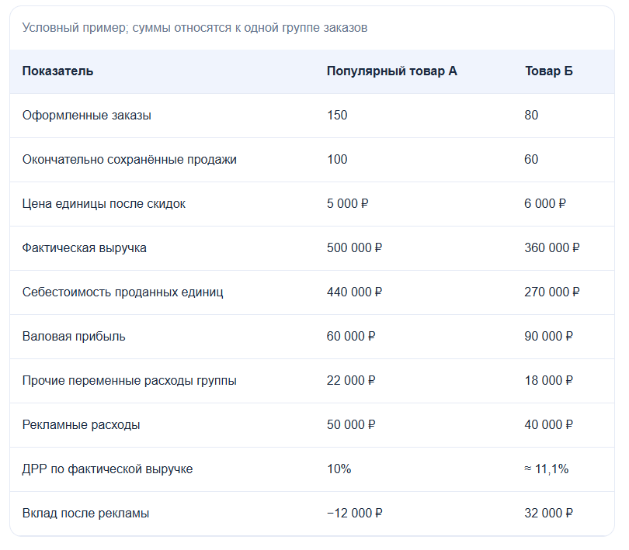This screenshot has width=629, height=550.
Task: Select Товар Б value 60 for сохранённые продажи
Action: (x=531, y=160)
